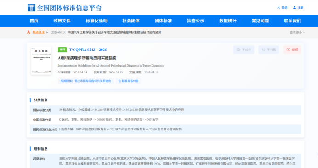This screenshot has height=168, width=318.
Task: Open the 团体标准 menu
Action: (163, 21)
